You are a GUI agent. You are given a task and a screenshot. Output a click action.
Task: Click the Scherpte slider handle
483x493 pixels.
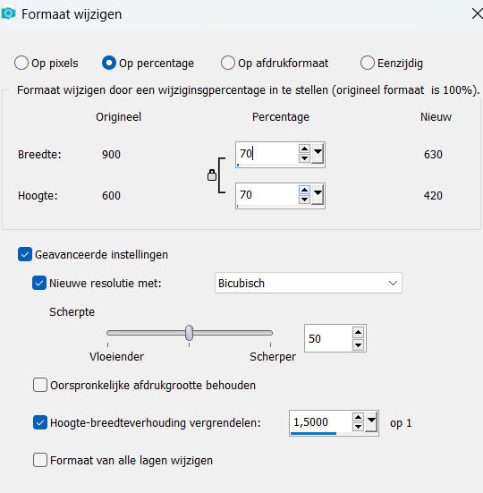click(x=189, y=333)
